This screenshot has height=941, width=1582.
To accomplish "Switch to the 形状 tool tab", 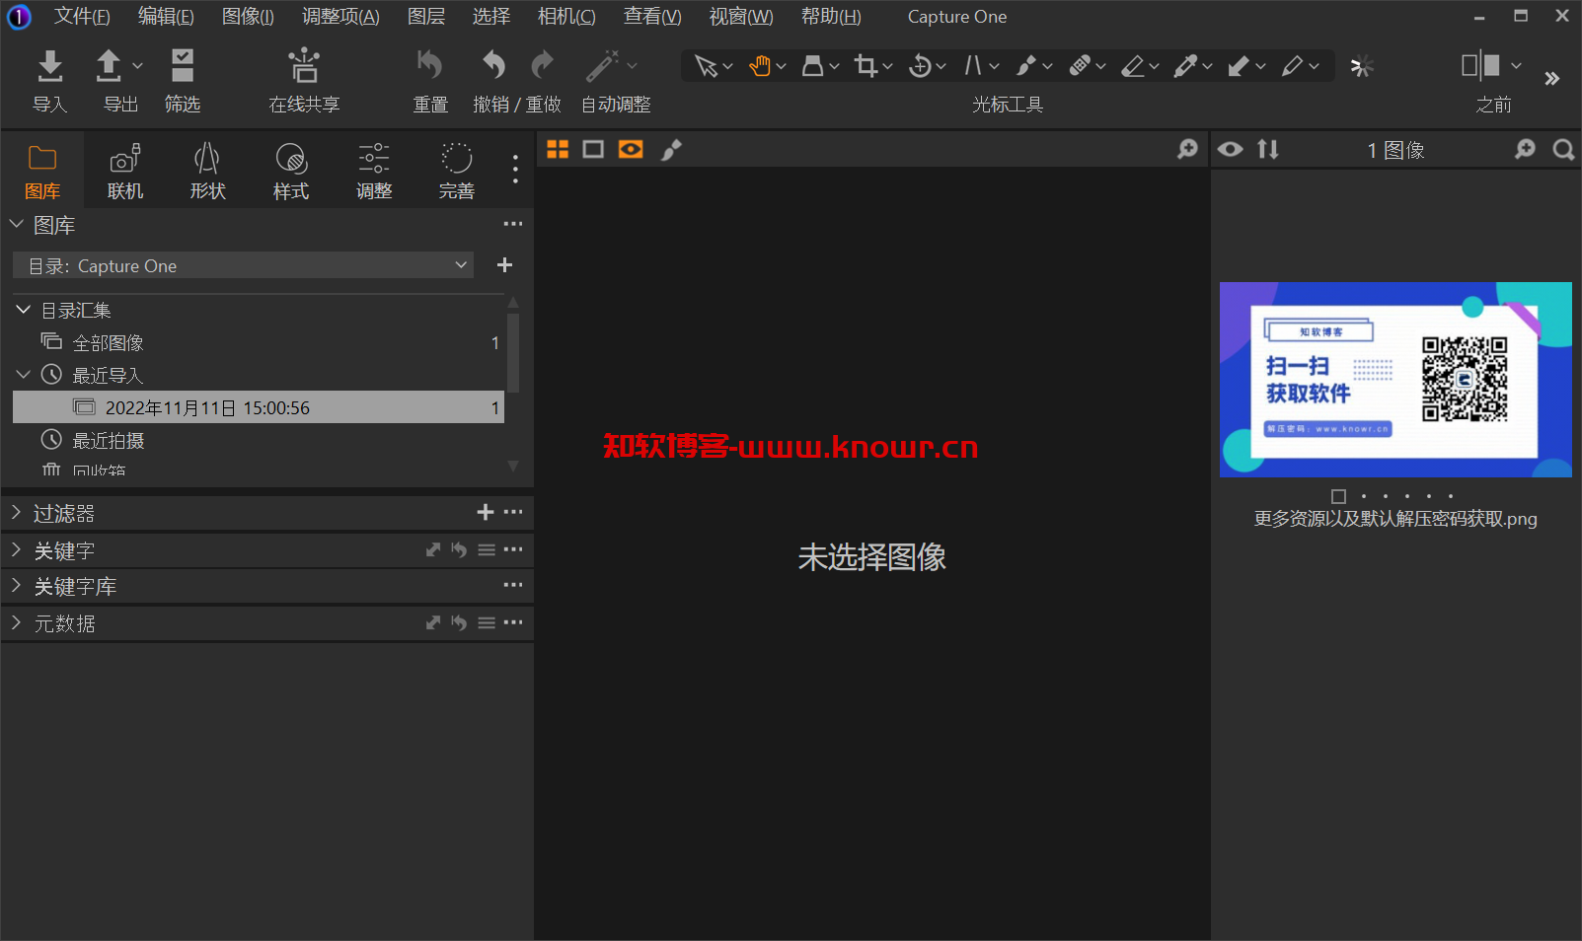I will pos(208,172).
